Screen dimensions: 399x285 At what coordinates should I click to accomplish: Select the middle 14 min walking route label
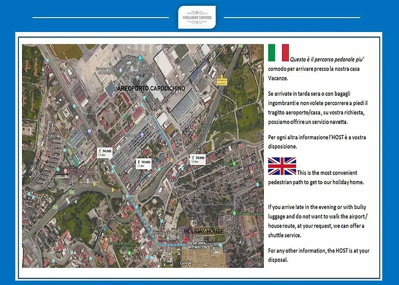(x=144, y=164)
